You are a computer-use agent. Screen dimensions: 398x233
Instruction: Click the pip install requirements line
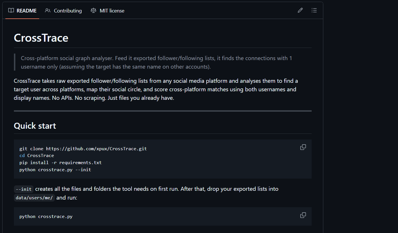(61, 163)
